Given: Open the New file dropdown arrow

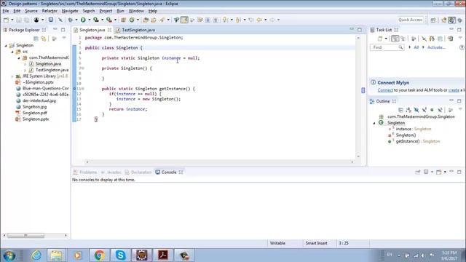Looking at the screenshot, I should click(12, 20).
